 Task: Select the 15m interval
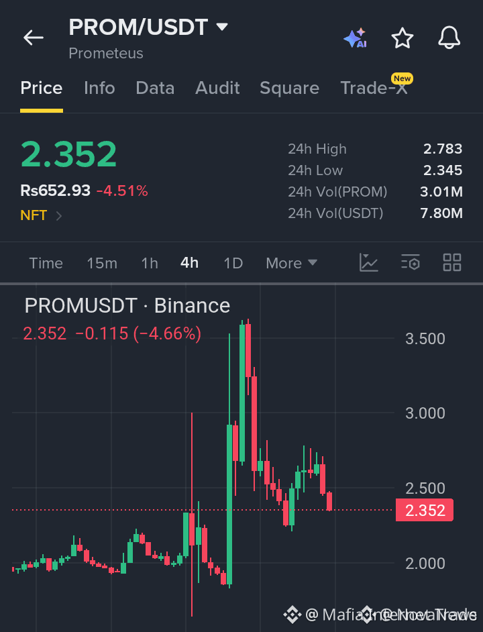point(102,263)
